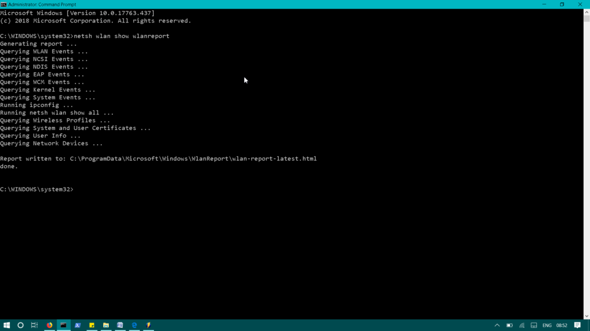Click 'Running netsh wlan show all ...' line
Viewport: 590px width, 331px height.
[57, 113]
